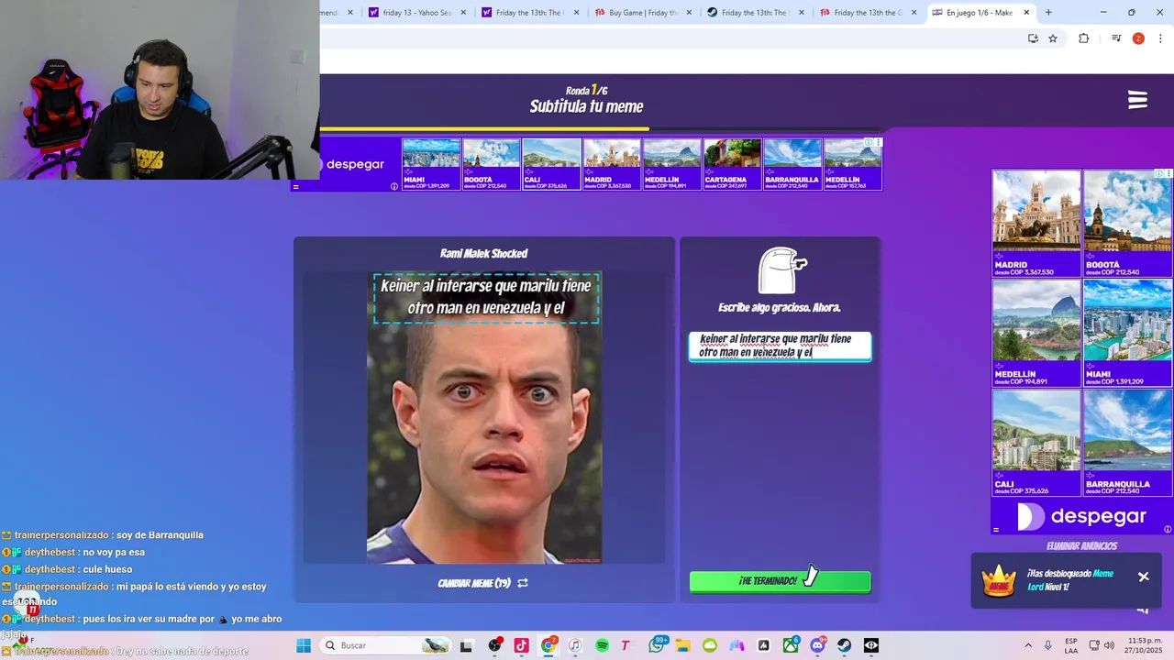Click the despegar logo in the top banner ad
This screenshot has width=1174, height=660.
tap(353, 164)
